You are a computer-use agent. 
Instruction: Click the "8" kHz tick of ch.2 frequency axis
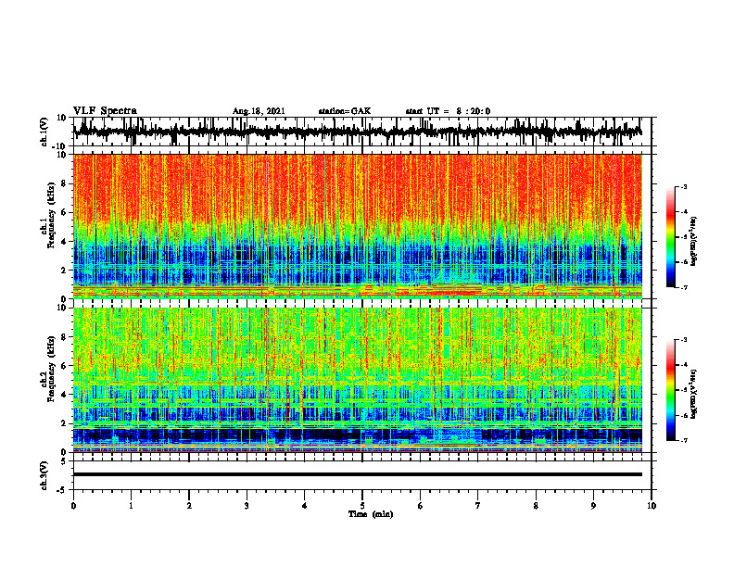point(64,337)
